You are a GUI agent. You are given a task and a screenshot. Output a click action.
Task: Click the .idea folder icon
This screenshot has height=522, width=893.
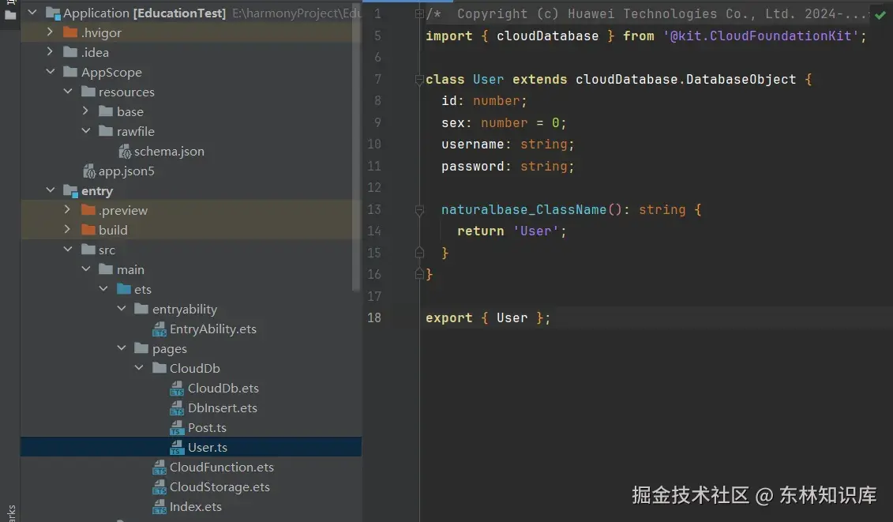pos(70,52)
